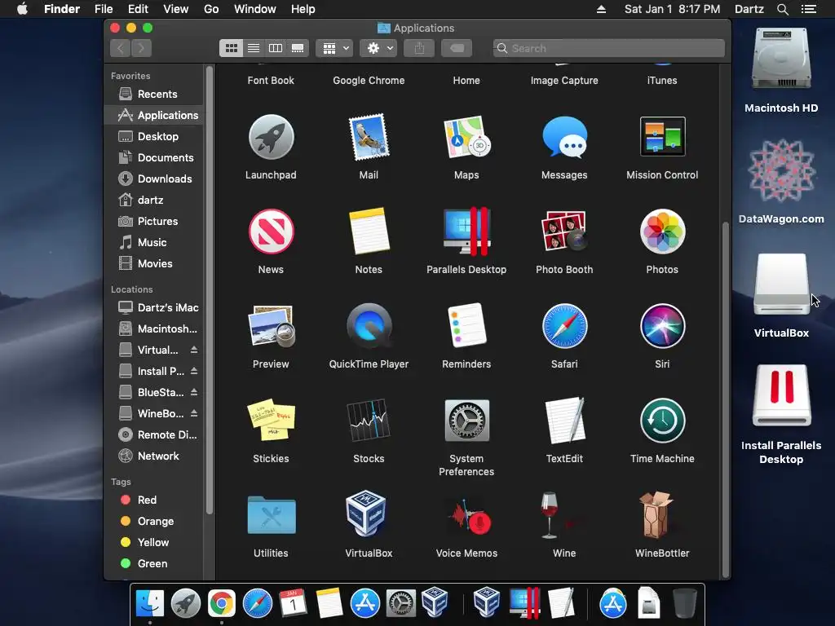Open the Edit menu
This screenshot has height=626, width=835.
138,9
